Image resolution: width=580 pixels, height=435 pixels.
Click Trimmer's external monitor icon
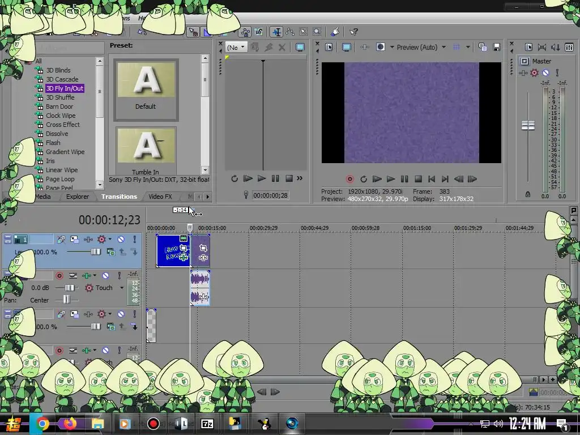[x=300, y=48]
